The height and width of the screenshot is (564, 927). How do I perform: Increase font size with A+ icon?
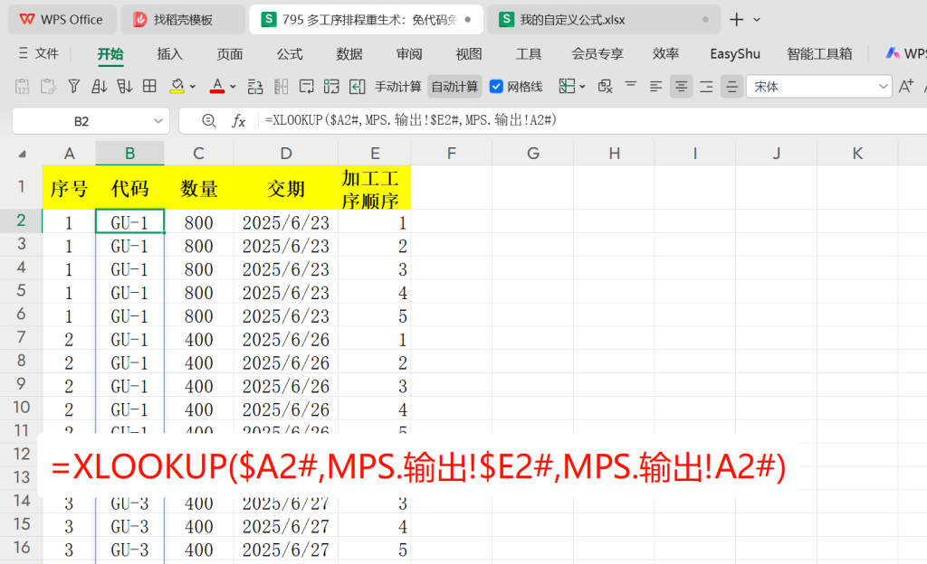[905, 87]
